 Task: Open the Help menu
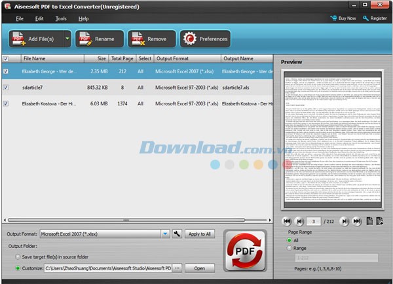pos(83,19)
